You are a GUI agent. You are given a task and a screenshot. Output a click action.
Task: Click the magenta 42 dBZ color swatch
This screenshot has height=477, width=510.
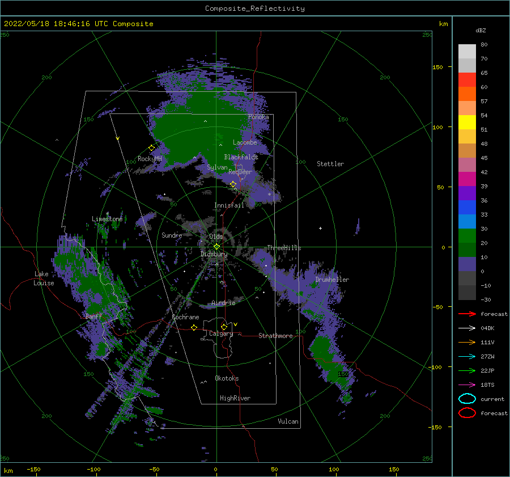pyautogui.click(x=467, y=179)
